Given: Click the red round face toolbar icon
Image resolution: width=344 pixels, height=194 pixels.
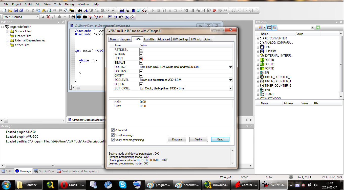Looking at the screenshot, I should coord(144,11).
